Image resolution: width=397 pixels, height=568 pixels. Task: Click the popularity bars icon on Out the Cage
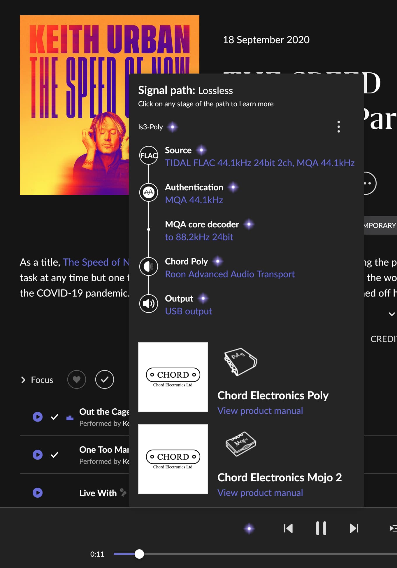[x=70, y=418]
